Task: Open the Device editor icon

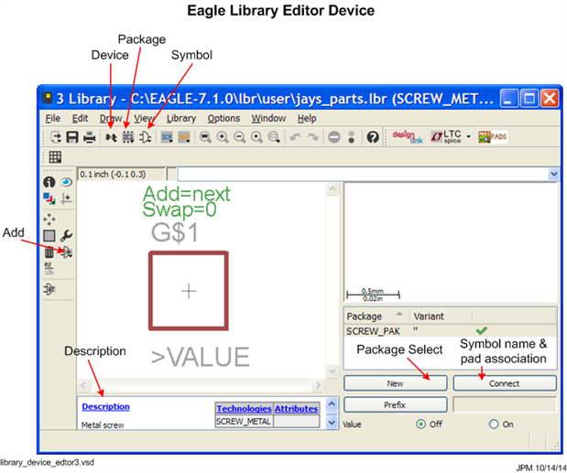Action: (x=111, y=137)
